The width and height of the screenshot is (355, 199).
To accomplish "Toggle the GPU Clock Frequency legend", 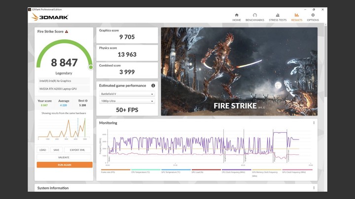I will point(297,171).
